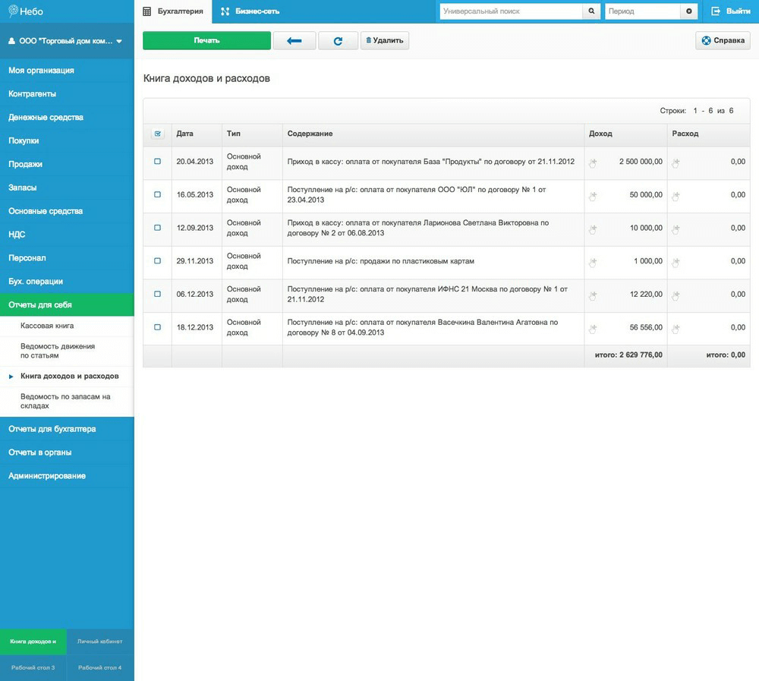Click the Удалить button
This screenshot has height=681, width=759.
(385, 41)
